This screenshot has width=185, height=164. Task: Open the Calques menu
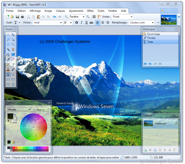60,11
